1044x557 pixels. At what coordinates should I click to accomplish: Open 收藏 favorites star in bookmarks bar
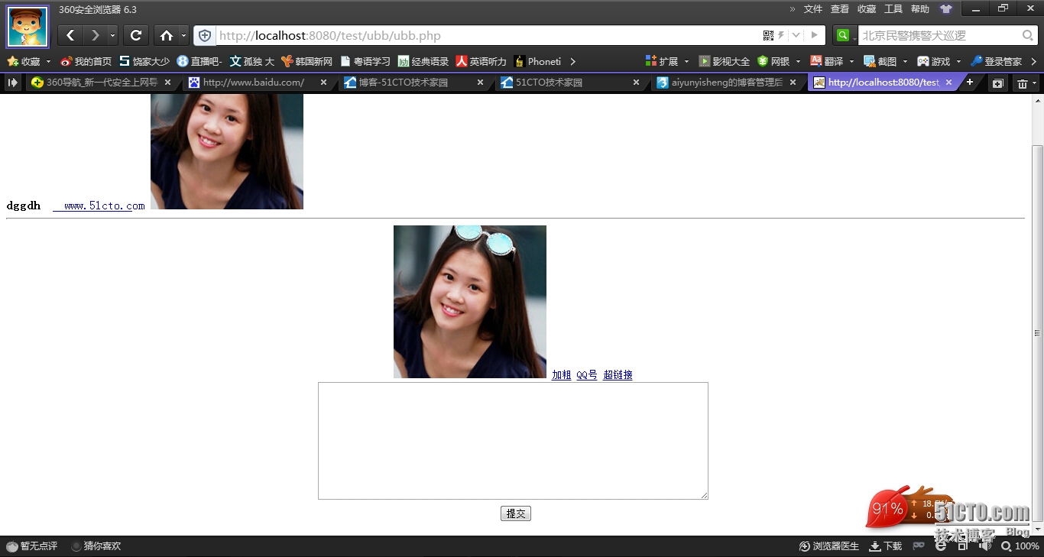[24, 61]
